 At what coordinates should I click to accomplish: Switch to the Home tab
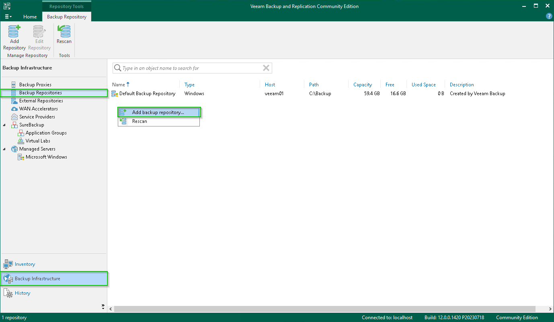30,17
